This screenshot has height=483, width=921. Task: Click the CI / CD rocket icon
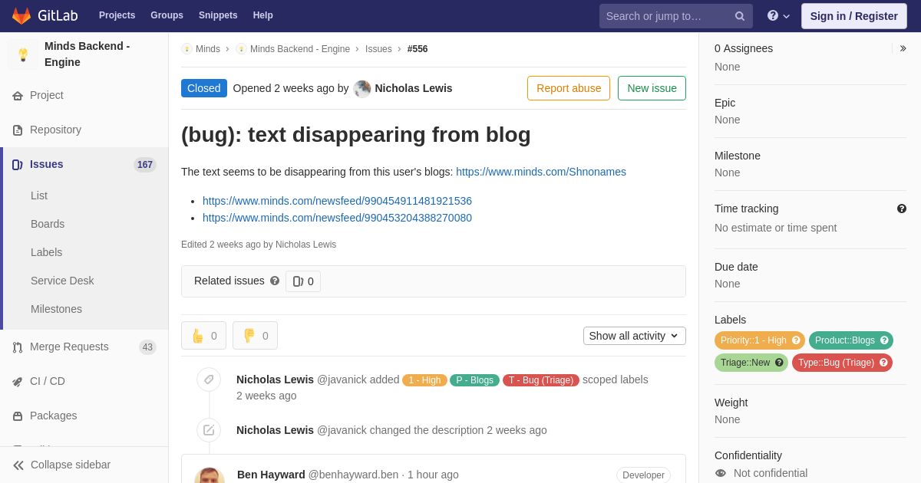[x=18, y=382]
